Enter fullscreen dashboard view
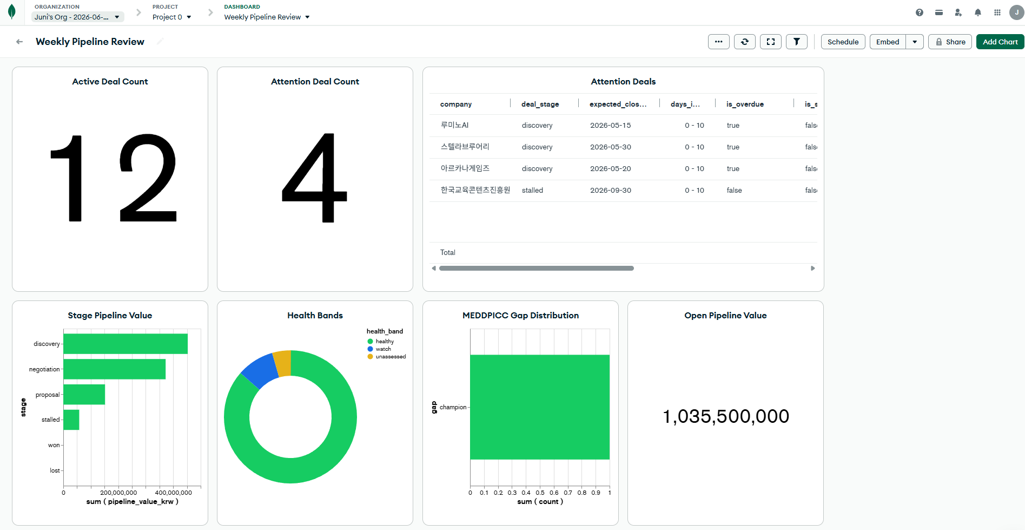This screenshot has height=530, width=1025. click(x=771, y=42)
